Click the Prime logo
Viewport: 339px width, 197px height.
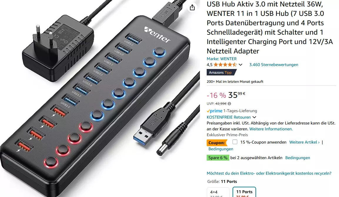pyautogui.click(x=214, y=111)
